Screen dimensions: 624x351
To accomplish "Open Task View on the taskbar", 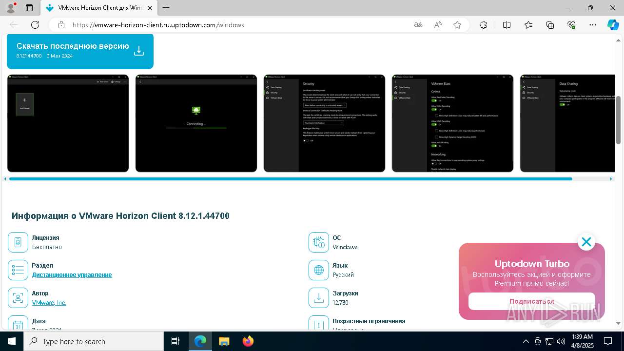I will coord(175,341).
